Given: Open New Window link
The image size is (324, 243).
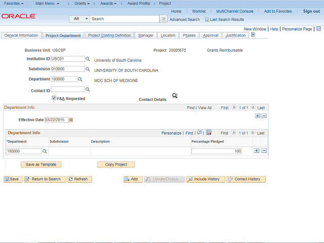Looking at the screenshot, I should 255,29.
